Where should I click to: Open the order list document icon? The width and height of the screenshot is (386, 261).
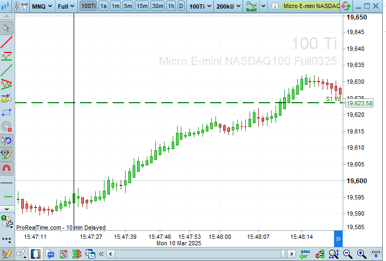click(63, 254)
